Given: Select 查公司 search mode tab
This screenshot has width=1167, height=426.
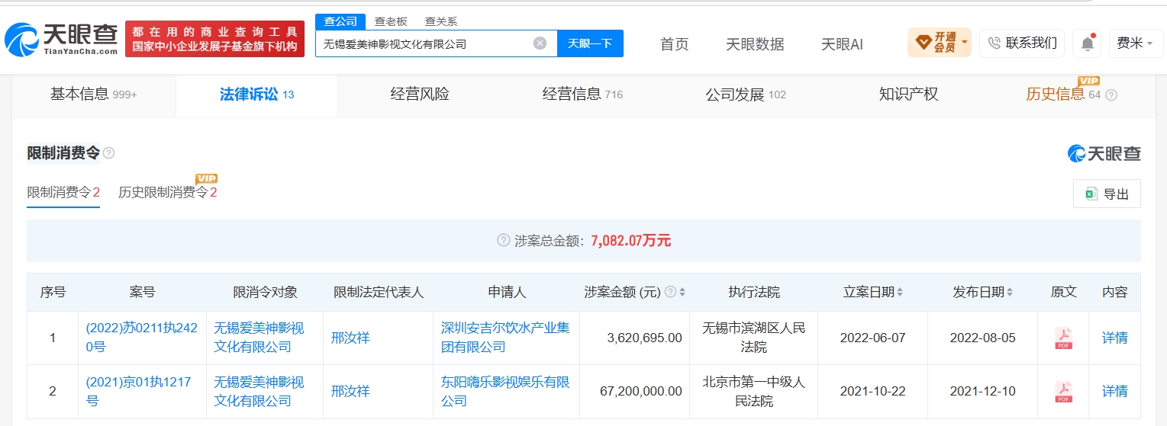Looking at the screenshot, I should [340, 21].
